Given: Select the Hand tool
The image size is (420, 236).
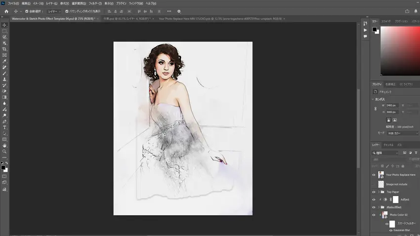Looking at the screenshot, I should point(4,146).
